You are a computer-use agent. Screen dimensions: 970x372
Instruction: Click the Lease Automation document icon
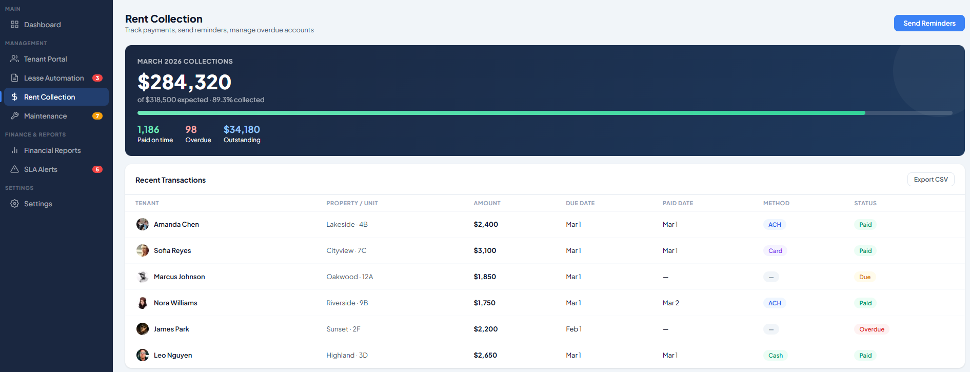[x=14, y=78]
